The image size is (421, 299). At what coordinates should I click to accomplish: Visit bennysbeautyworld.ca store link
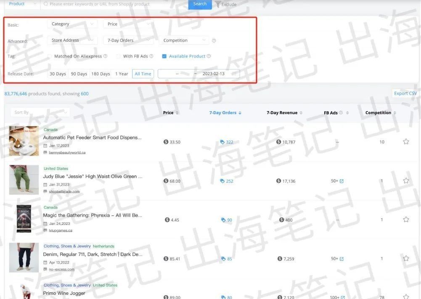pyautogui.click(x=67, y=152)
